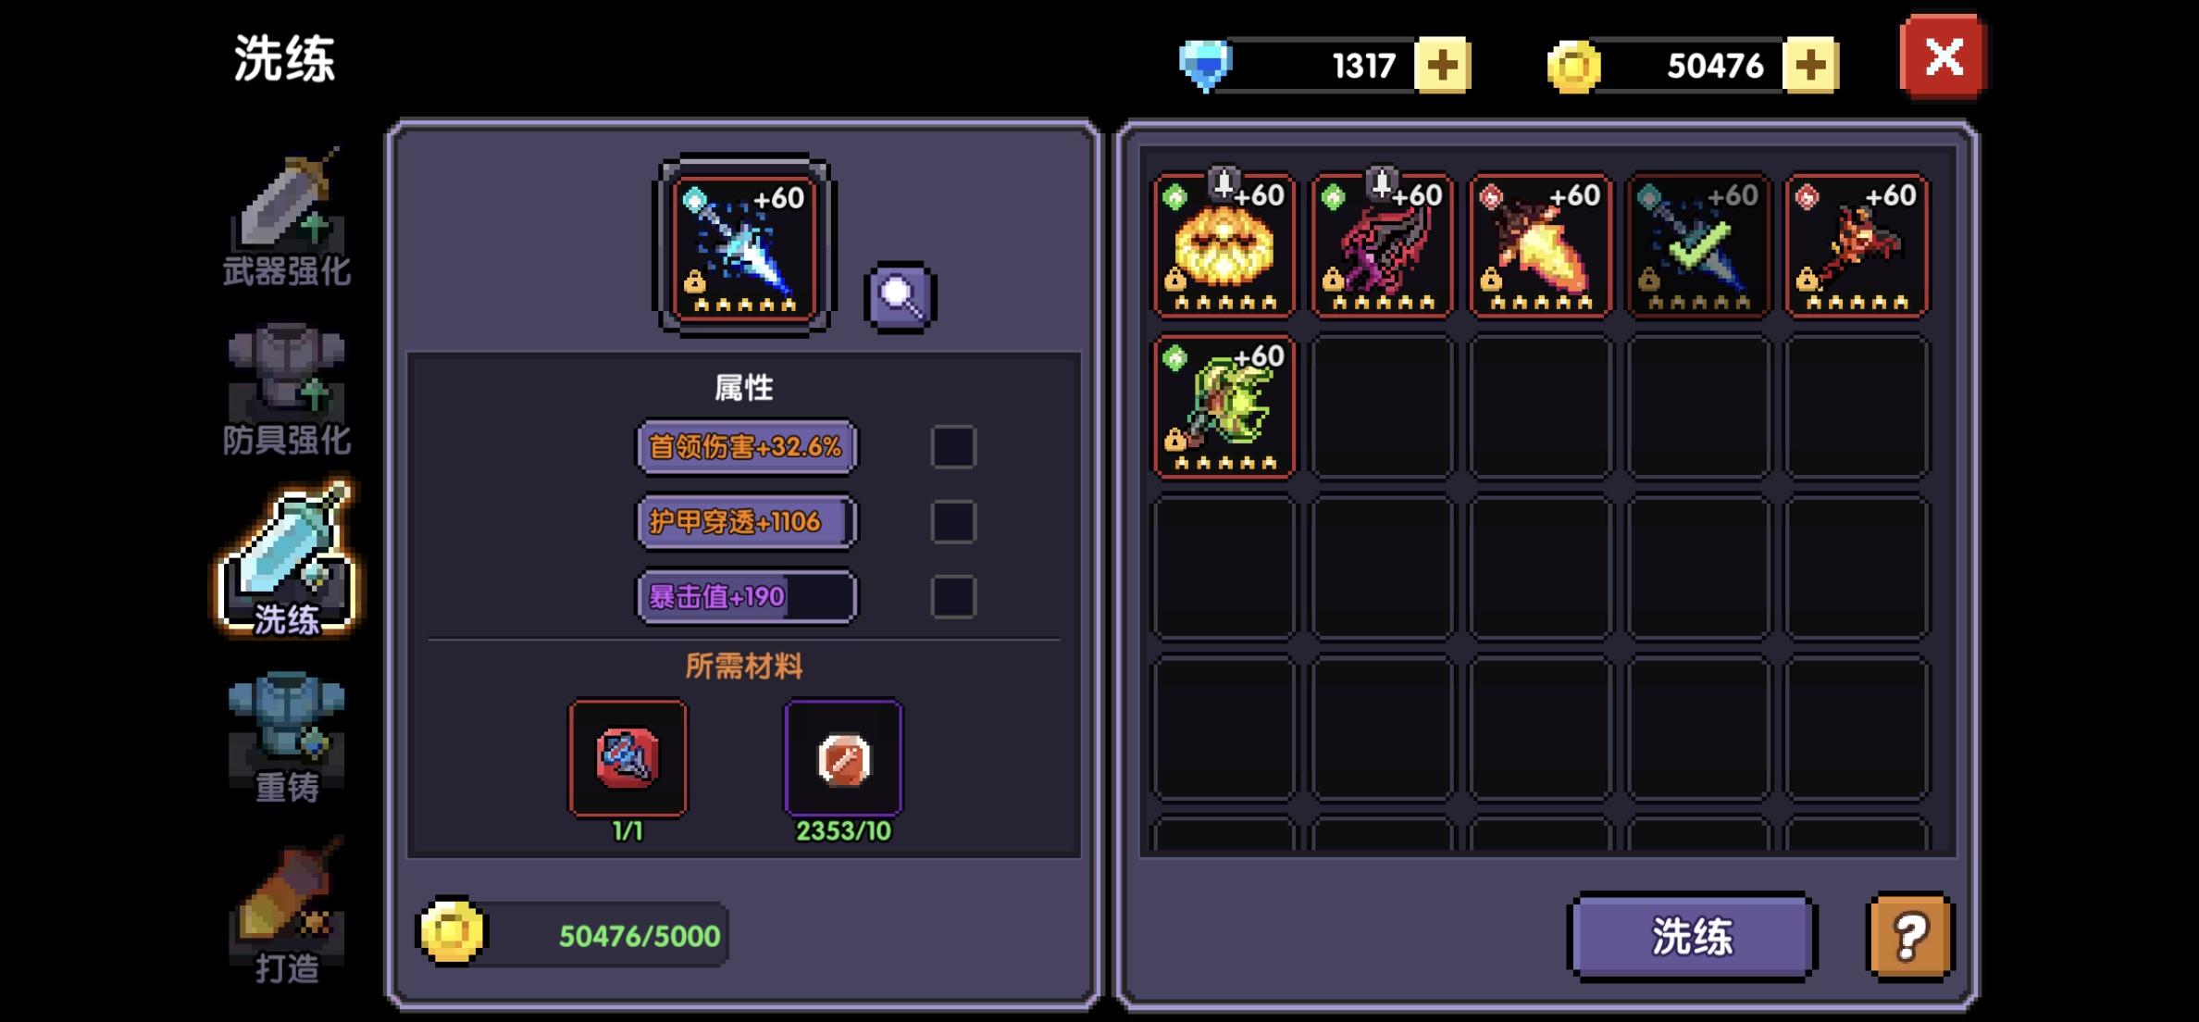Screen dimensions: 2199x1022
Task: Select the pumpkin weapon in inventory
Action: 1224,246
